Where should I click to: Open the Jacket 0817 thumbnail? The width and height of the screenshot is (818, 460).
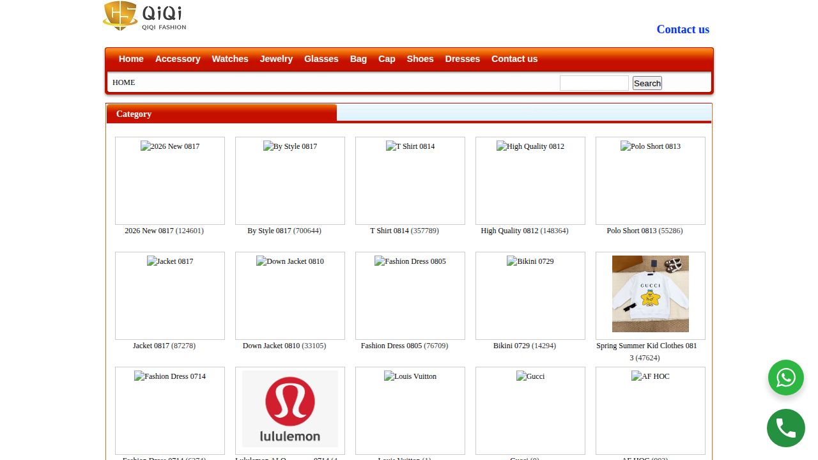coord(170,296)
